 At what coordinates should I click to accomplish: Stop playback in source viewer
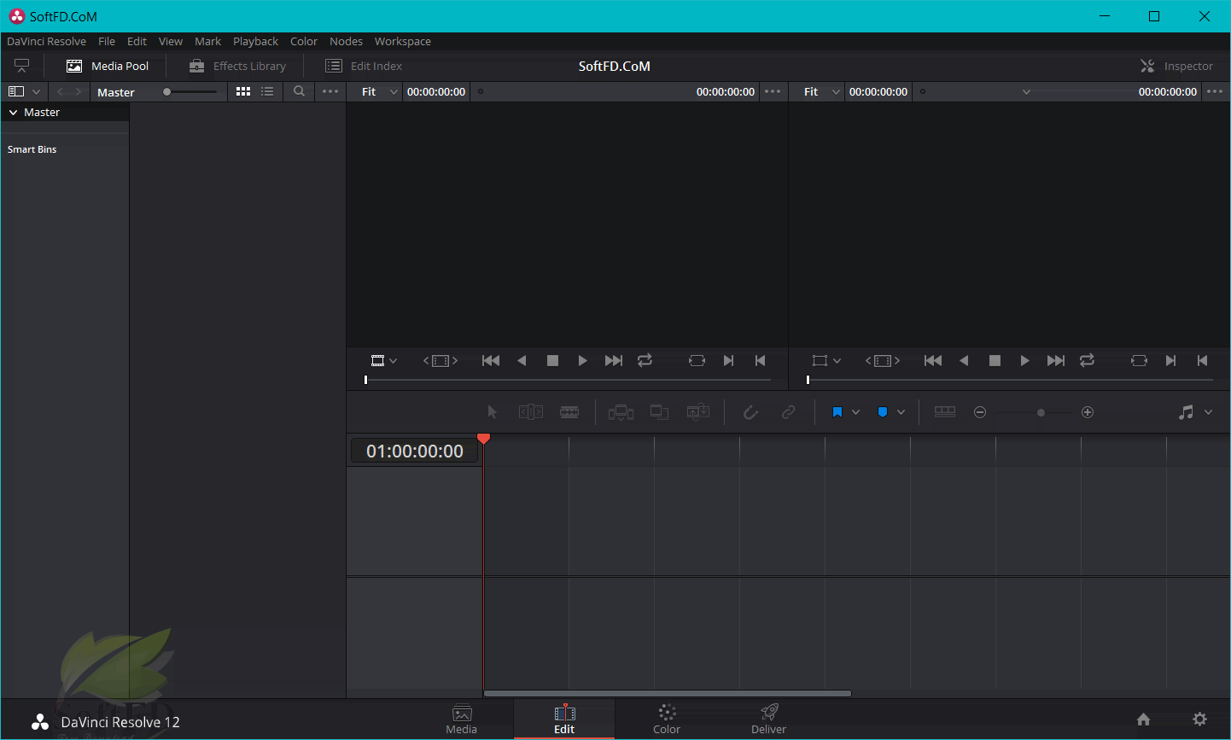tap(552, 361)
